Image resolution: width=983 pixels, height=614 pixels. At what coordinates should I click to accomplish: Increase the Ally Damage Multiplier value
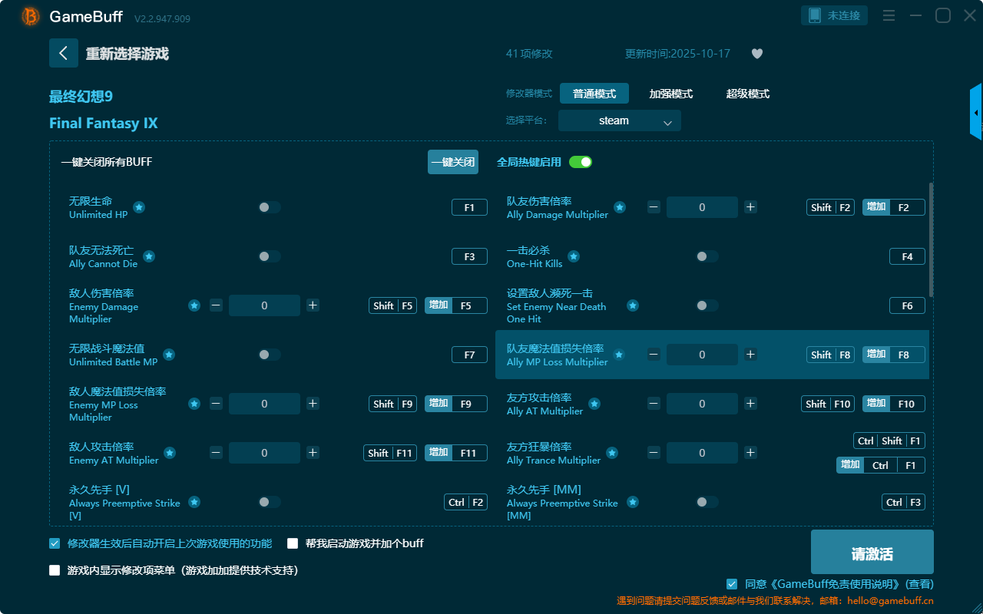click(750, 207)
